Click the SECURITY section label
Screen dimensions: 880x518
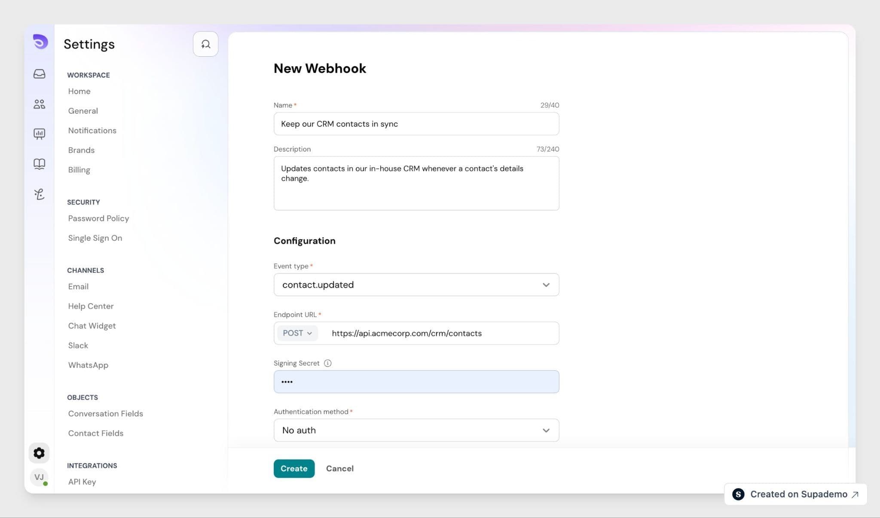83,202
